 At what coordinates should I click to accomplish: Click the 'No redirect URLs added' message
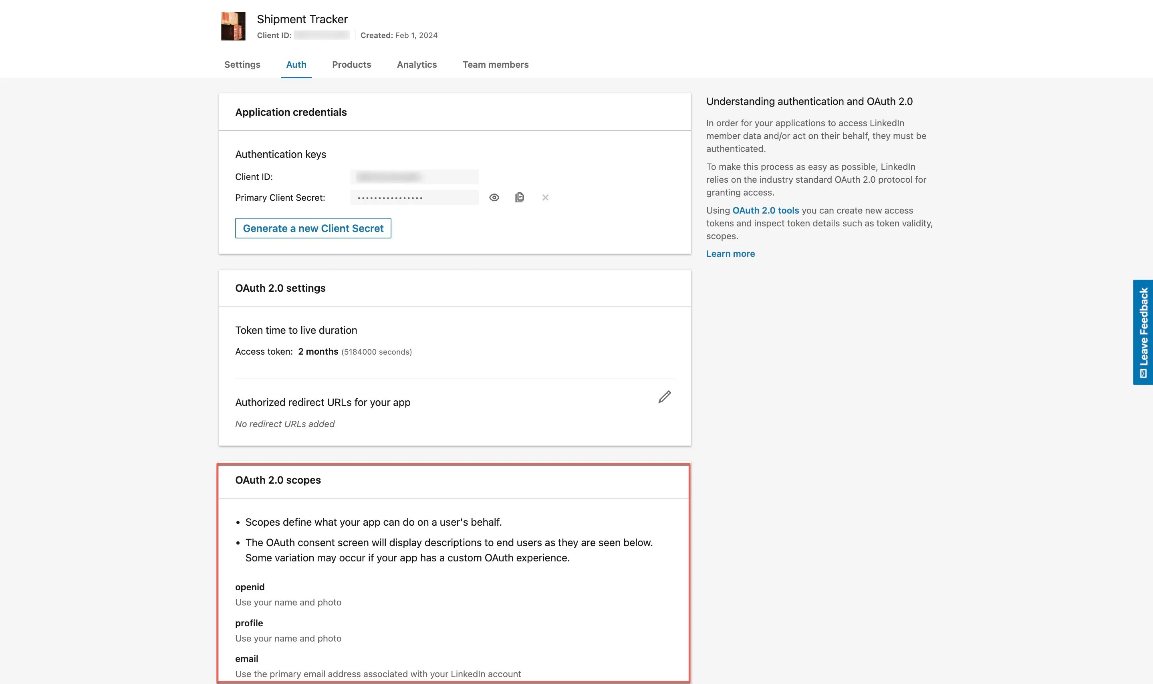click(285, 424)
